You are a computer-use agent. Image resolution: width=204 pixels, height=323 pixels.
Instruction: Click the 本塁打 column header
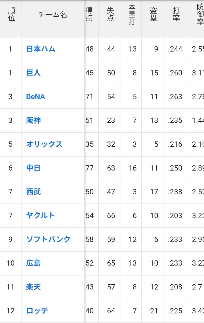[x=132, y=14]
